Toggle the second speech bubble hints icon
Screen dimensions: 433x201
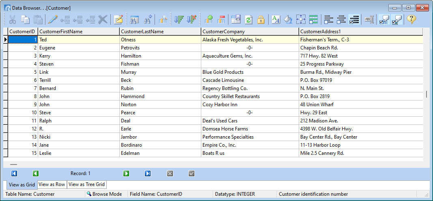pos(396,19)
